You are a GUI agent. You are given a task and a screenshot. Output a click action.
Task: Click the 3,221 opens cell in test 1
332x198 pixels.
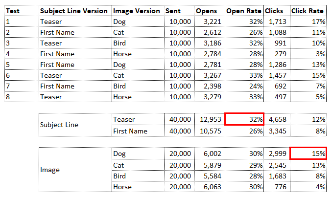pos(210,22)
